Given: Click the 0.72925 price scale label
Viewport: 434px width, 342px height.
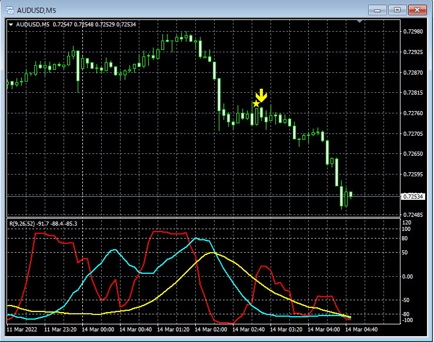Looking at the screenshot, I should (413, 52).
